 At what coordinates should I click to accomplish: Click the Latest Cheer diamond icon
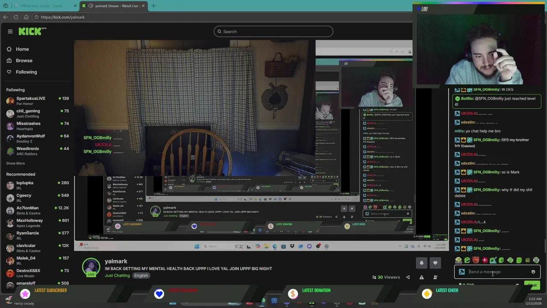426,293
